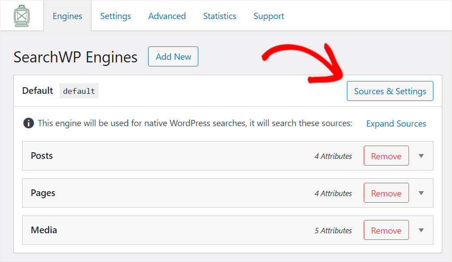Go to the Advanced tab
The height and width of the screenshot is (262, 452).
pyautogui.click(x=167, y=16)
